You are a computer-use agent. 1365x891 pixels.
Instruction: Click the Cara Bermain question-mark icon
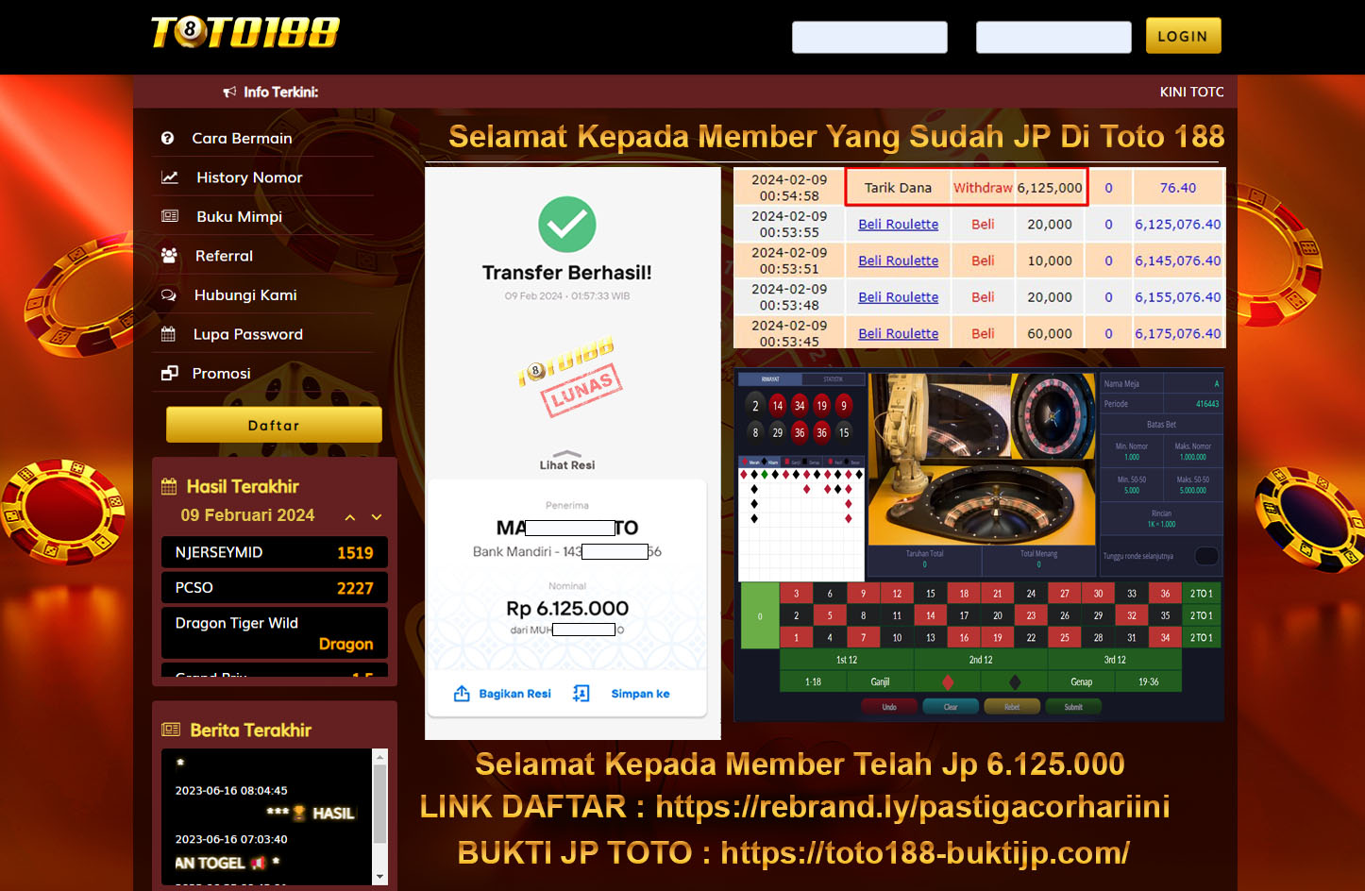(x=168, y=138)
